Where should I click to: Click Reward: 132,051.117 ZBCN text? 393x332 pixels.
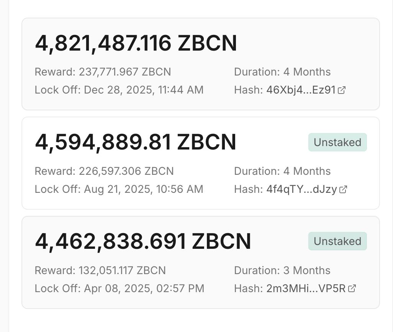coord(100,270)
